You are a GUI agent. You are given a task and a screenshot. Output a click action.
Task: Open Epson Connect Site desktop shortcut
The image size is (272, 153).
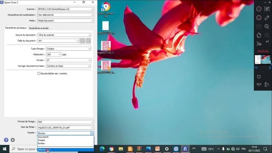[106, 9]
